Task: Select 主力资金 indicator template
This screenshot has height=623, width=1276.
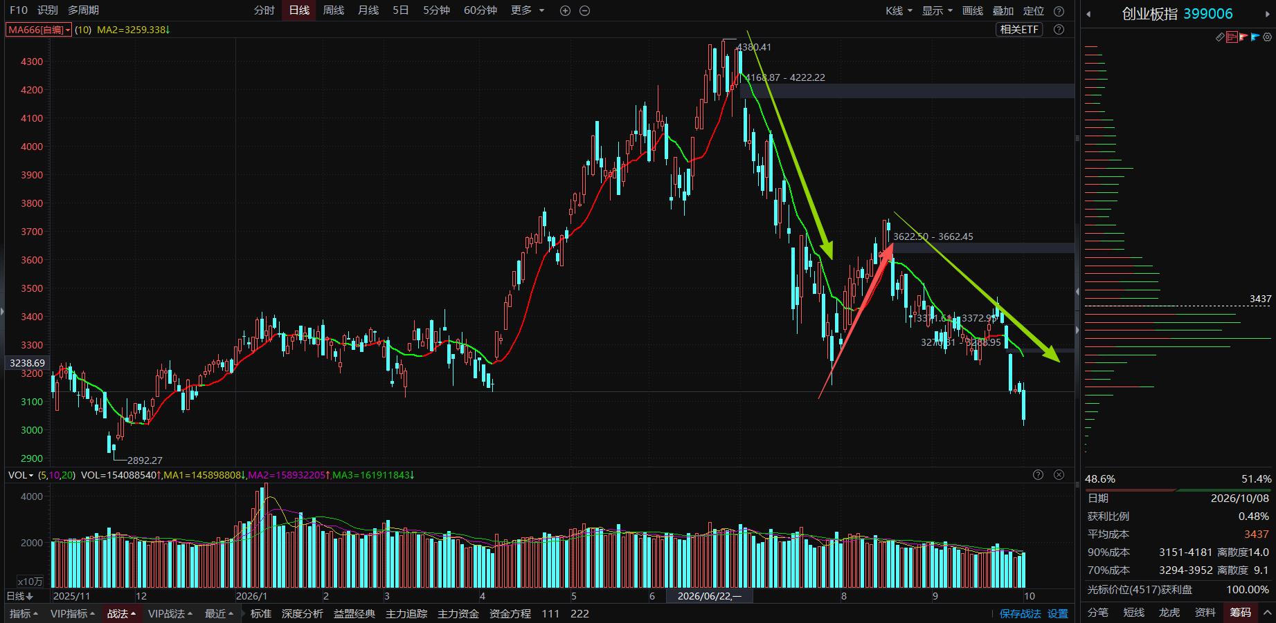Action: pos(458,613)
